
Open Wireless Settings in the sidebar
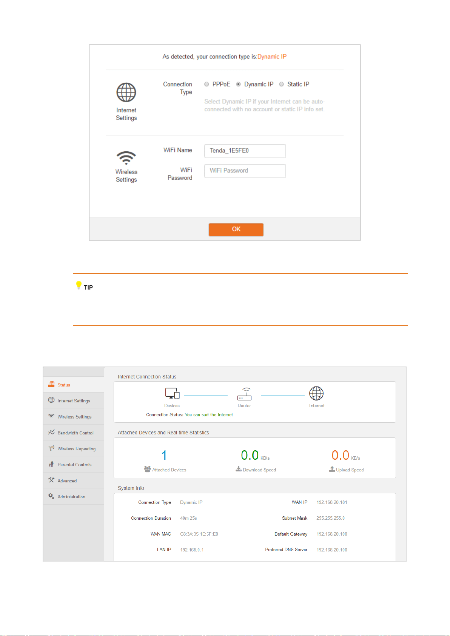click(74, 417)
